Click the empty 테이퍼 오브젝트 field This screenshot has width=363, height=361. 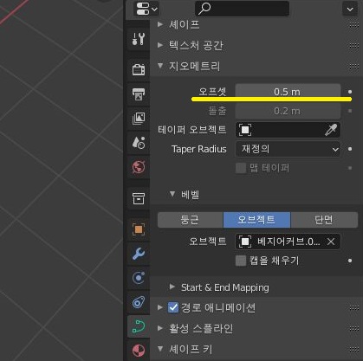[x=288, y=130]
